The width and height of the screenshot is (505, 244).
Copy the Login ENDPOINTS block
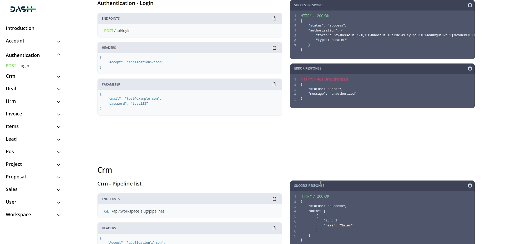click(274, 18)
